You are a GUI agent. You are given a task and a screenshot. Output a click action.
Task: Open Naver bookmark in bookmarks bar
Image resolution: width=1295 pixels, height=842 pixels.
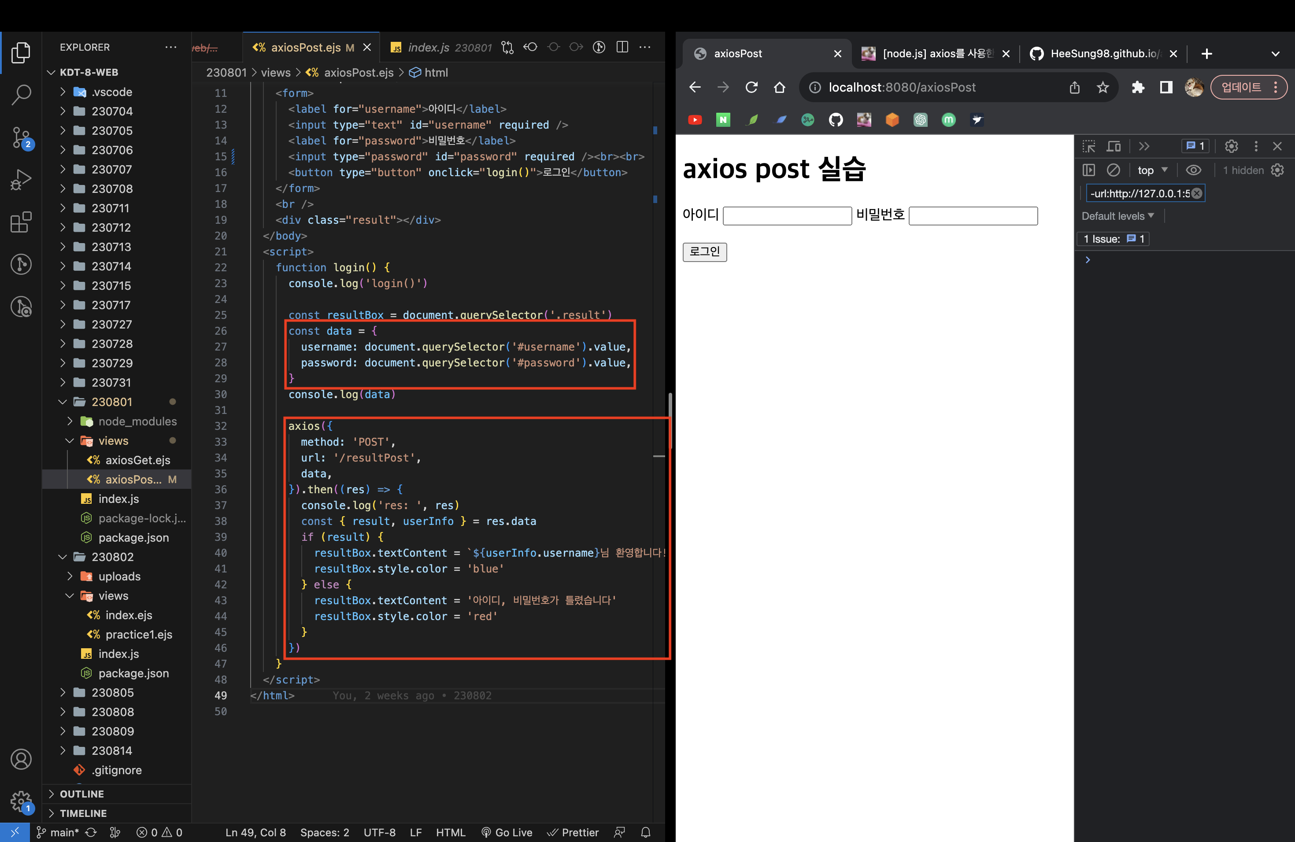(723, 120)
